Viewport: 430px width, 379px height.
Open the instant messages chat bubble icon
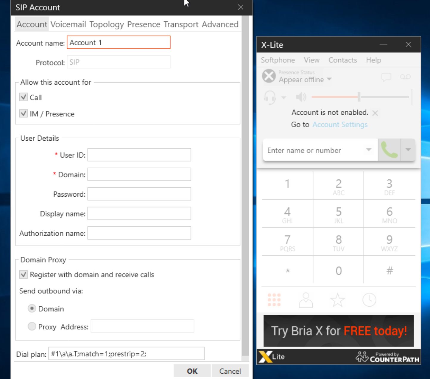(386, 77)
